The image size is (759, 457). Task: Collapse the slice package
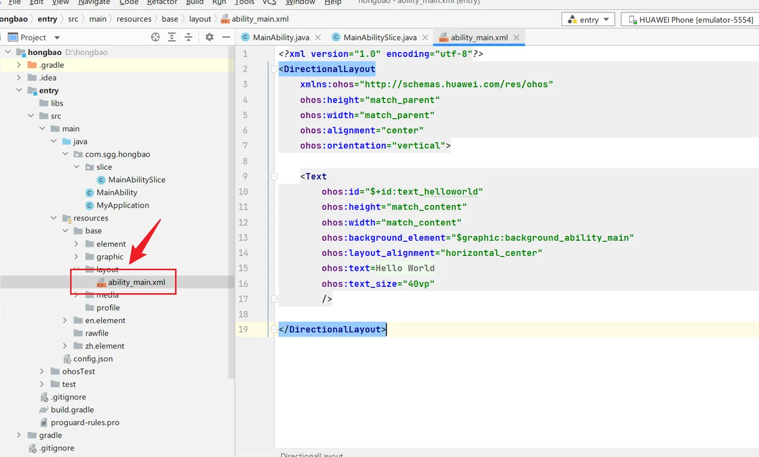tap(76, 167)
